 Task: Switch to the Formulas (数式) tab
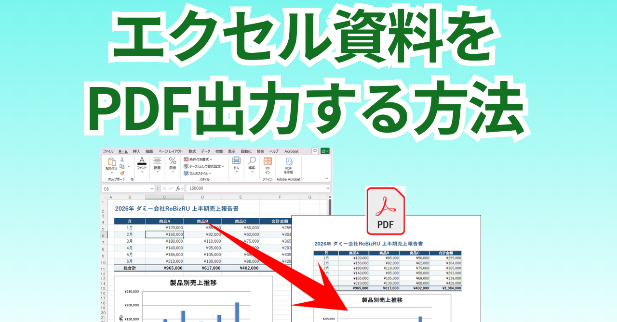[192, 151]
